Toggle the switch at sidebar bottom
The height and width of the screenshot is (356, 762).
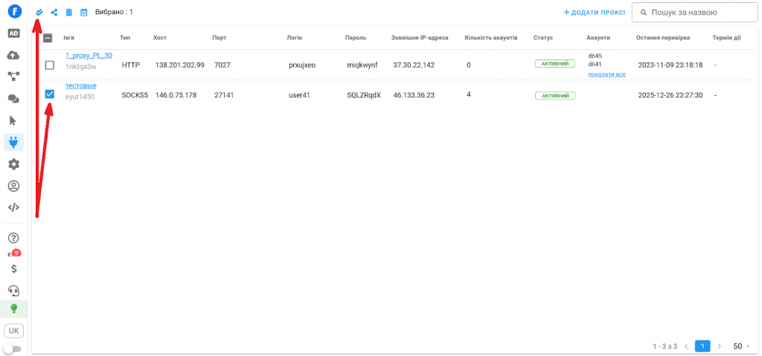click(13, 349)
